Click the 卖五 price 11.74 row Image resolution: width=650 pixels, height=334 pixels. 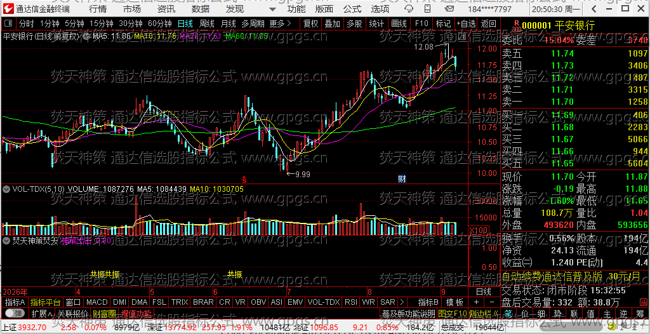[x=575, y=53]
